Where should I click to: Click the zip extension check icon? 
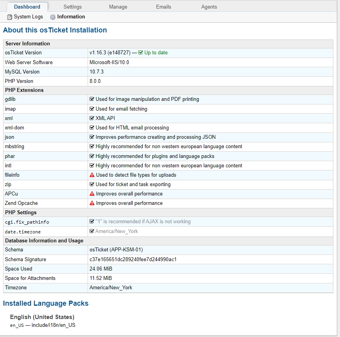tap(92, 184)
